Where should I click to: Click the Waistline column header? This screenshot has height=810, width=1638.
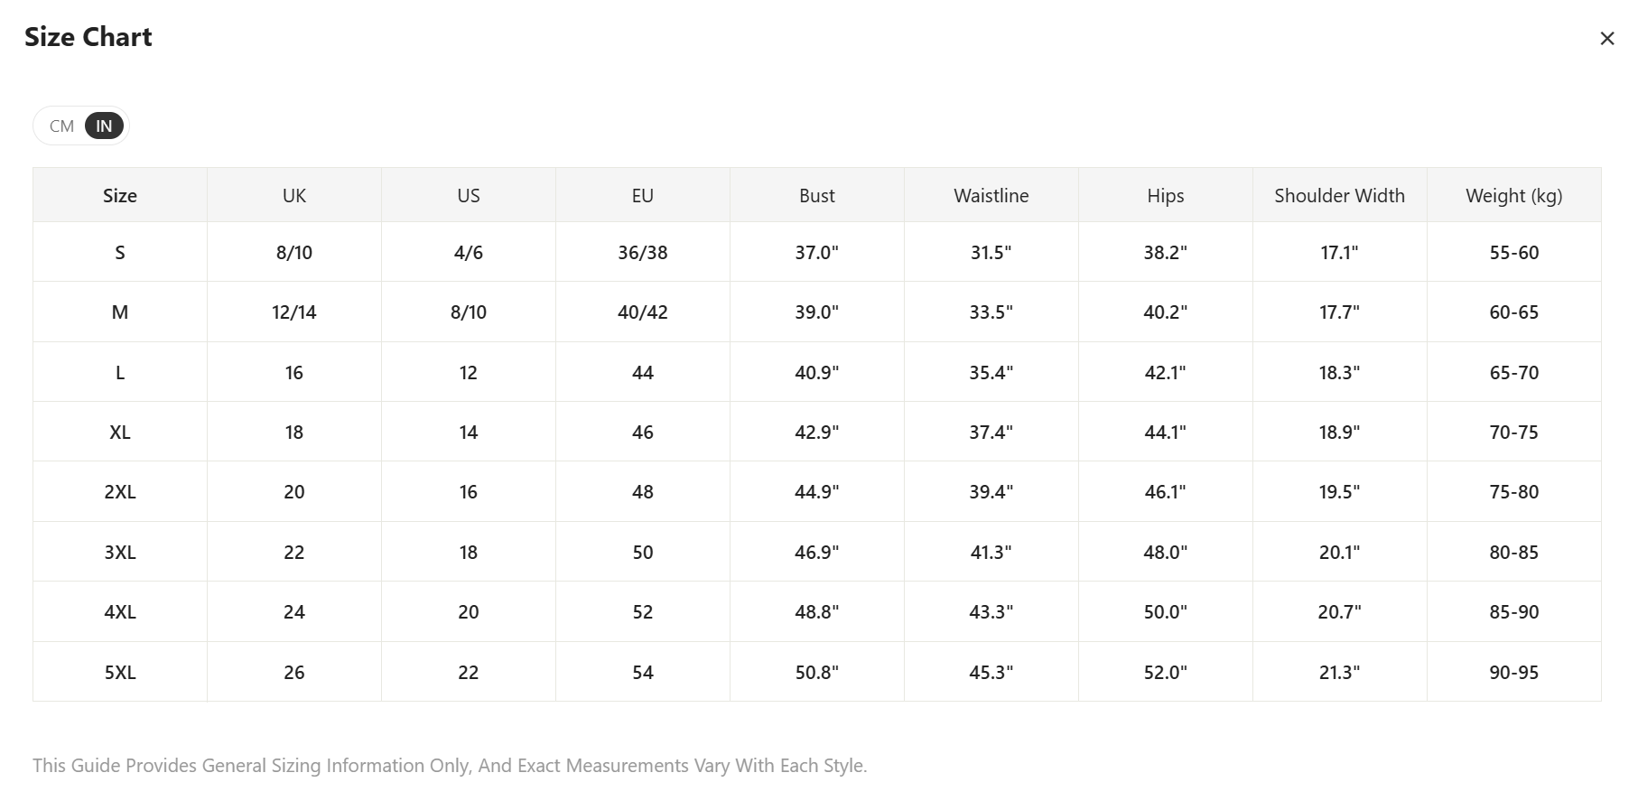point(991,196)
